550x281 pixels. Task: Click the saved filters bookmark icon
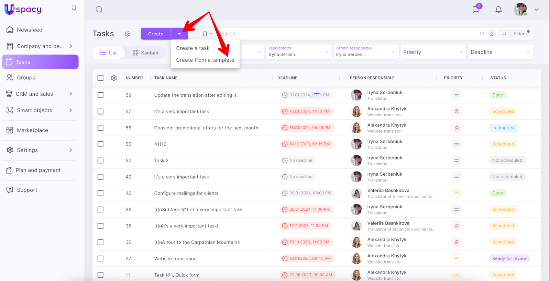(205, 34)
